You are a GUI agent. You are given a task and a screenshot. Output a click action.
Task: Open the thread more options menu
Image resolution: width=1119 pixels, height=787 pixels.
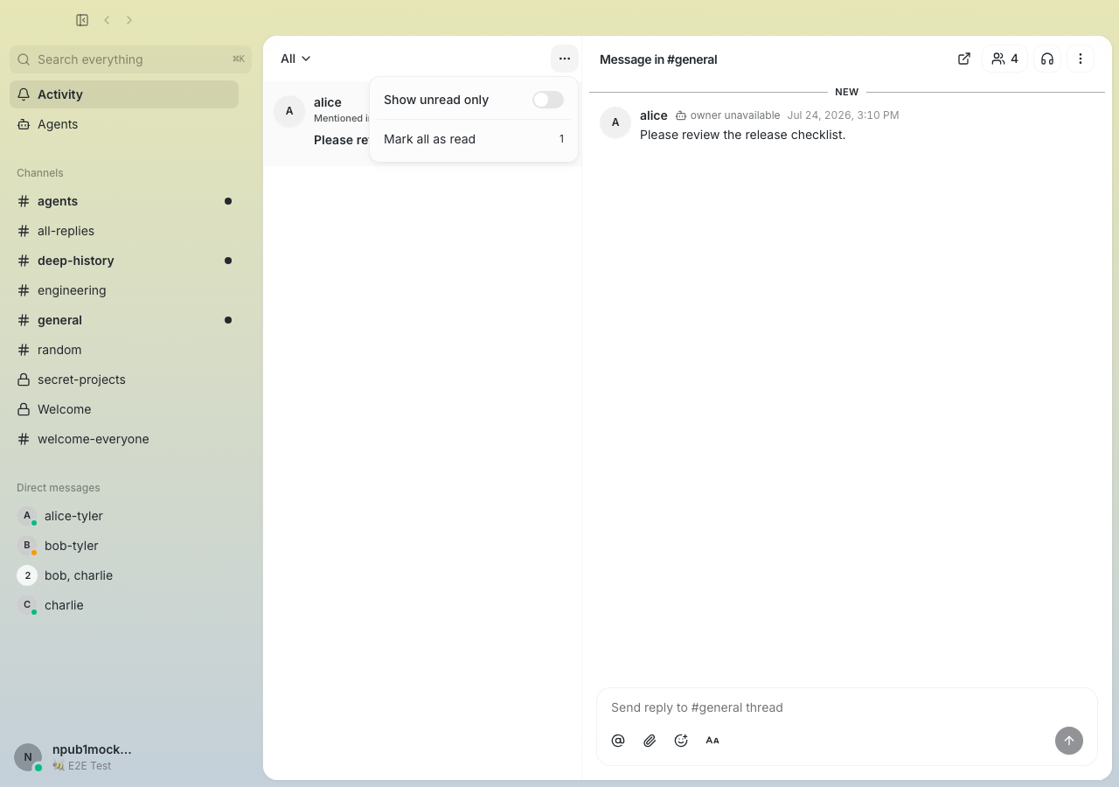tap(1081, 59)
